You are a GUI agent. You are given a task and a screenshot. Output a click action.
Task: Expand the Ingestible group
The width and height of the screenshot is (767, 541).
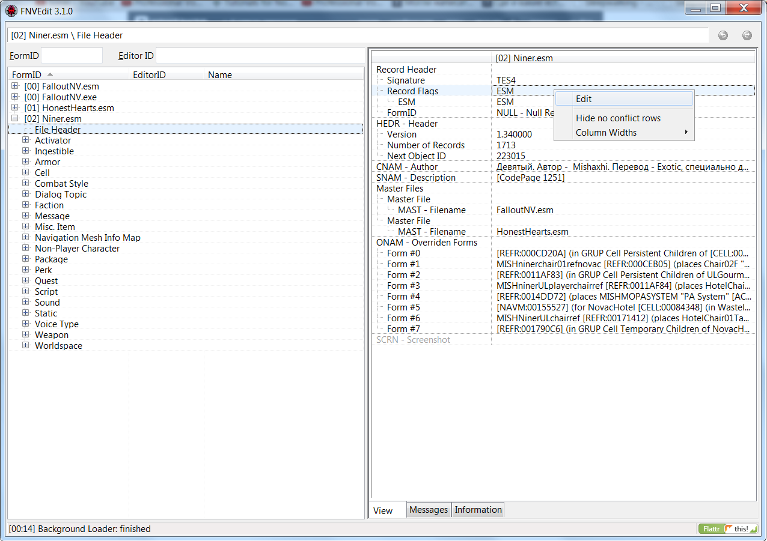26,151
